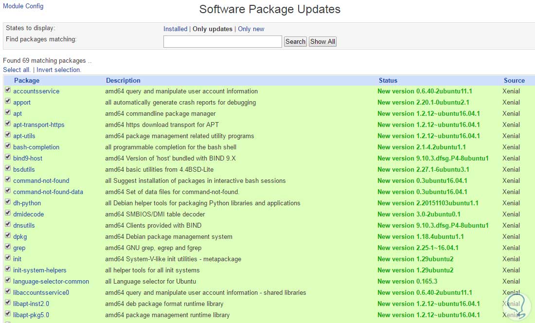Select the Only updates state
This screenshot has height=323, width=535.
click(x=213, y=29)
